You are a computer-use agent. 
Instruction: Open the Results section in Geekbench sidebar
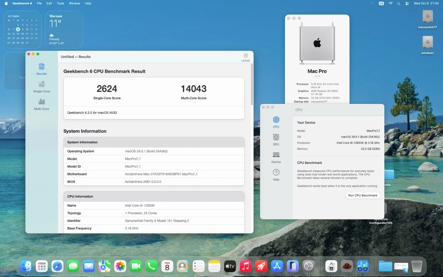click(x=42, y=69)
